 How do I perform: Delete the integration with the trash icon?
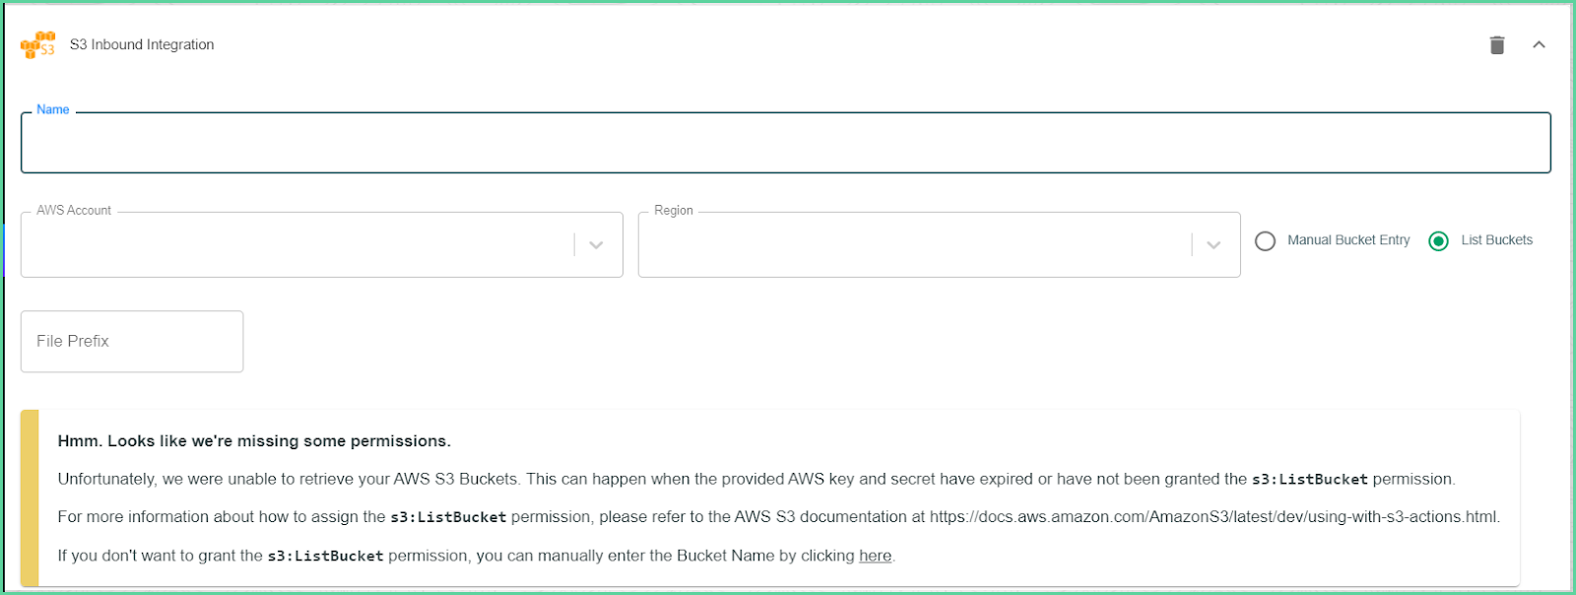1497,45
